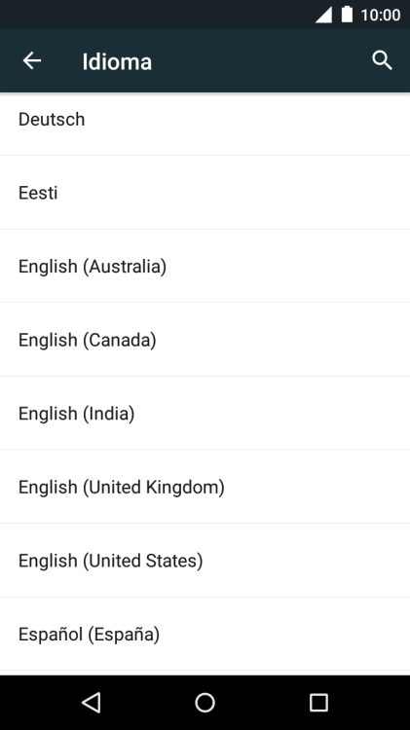Tap the 10:00 clock in status bar
410x730 pixels.
[381, 15]
